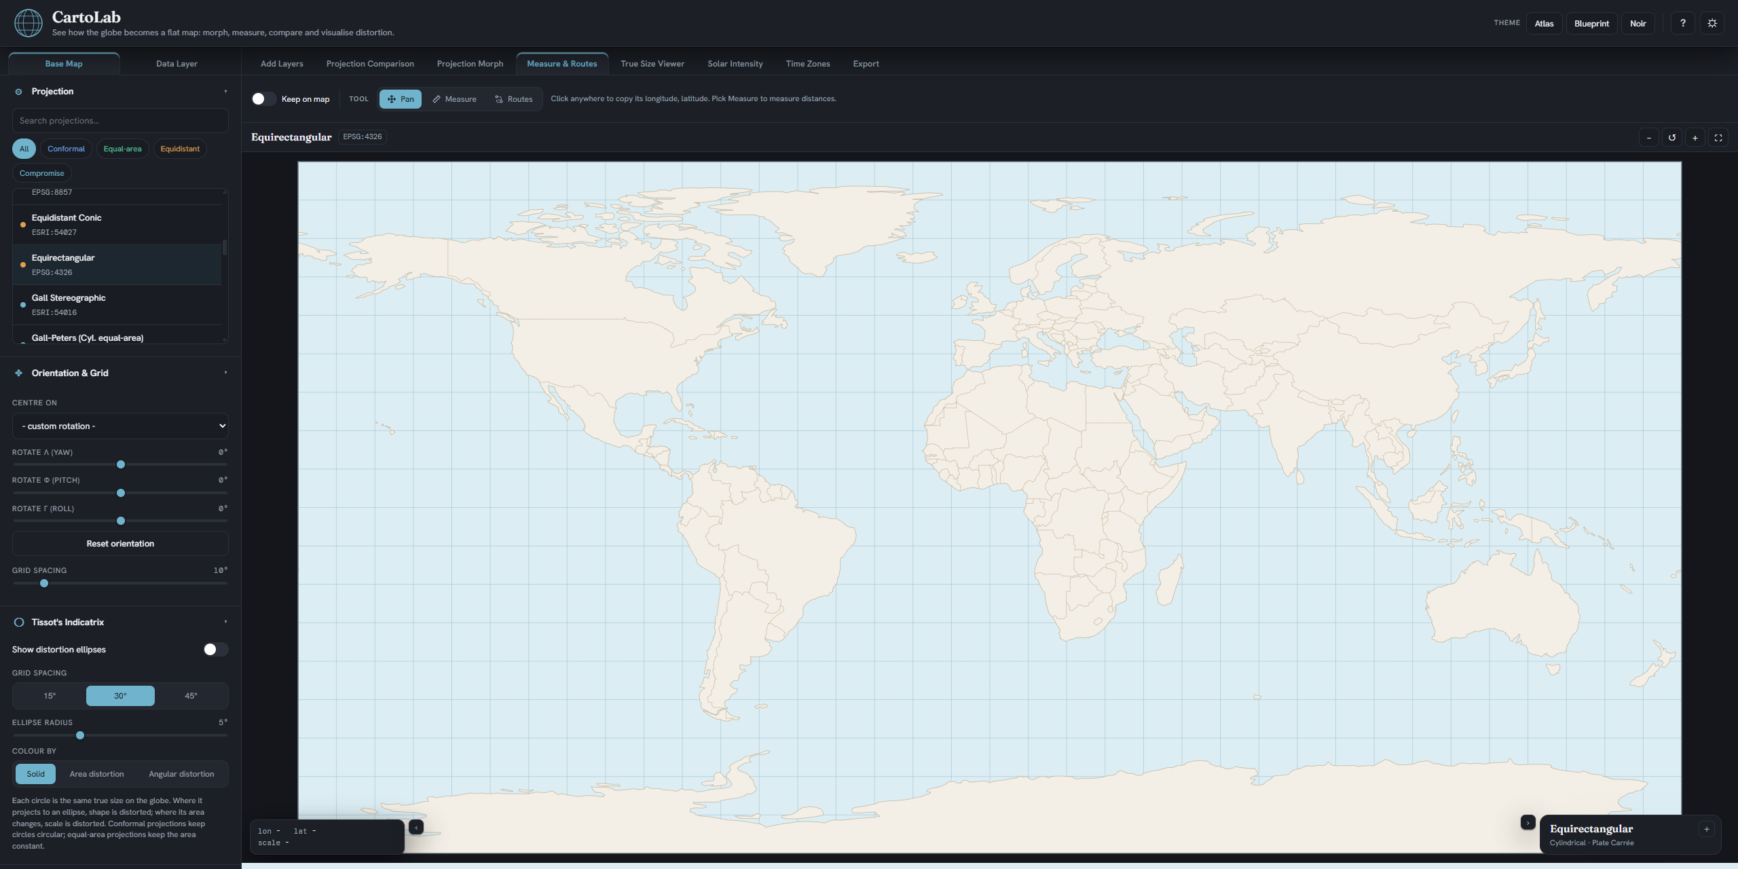Click the Projection section target icon
Screen dimensions: 1738x869
[x=19, y=92]
